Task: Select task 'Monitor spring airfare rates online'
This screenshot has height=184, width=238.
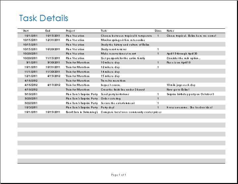Action: (x=123, y=40)
